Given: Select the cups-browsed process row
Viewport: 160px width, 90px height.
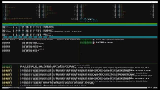Looking at the screenshot, I should [80, 33].
